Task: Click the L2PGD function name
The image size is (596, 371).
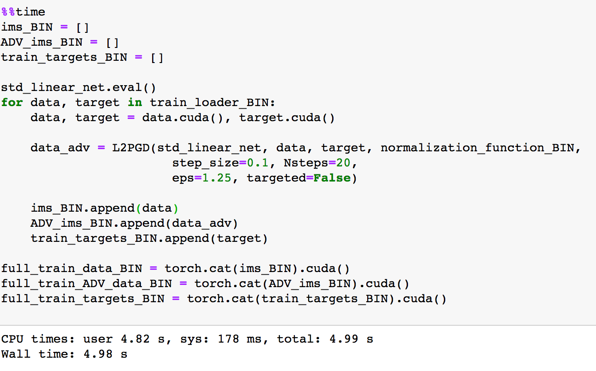Action: click(131, 148)
